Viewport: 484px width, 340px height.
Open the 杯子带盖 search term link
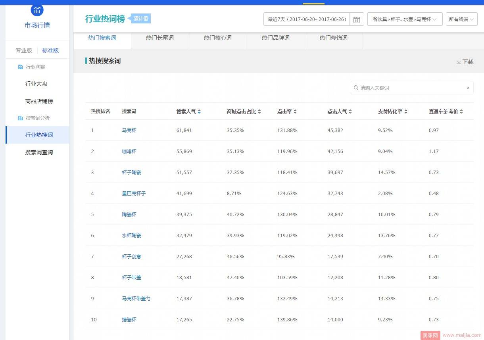click(x=131, y=278)
